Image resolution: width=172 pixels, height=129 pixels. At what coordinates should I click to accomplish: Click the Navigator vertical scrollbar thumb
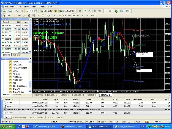(x=30, y=84)
